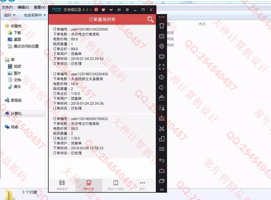This screenshot has width=271, height=200.
Task: Raise volume with upper speaker icon
Action: 162,77
